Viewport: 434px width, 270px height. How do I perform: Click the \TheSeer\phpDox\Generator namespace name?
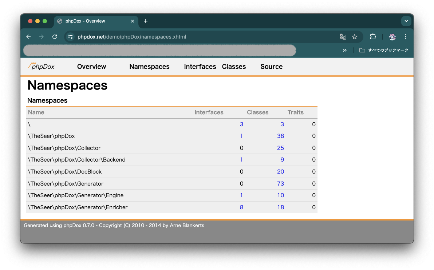click(x=66, y=184)
